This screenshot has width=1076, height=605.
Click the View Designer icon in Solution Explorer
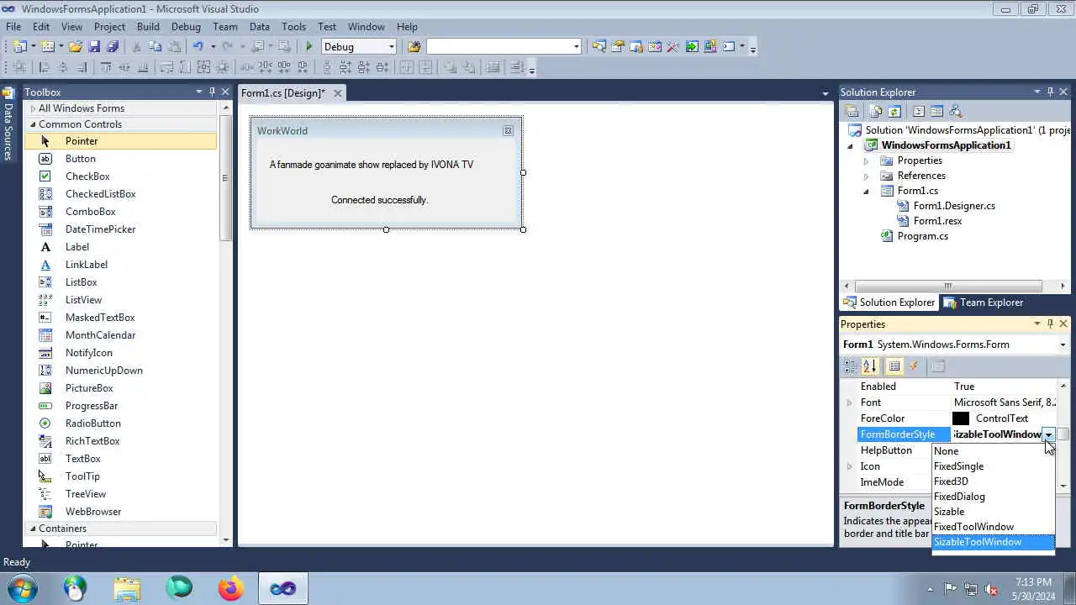[x=936, y=111]
